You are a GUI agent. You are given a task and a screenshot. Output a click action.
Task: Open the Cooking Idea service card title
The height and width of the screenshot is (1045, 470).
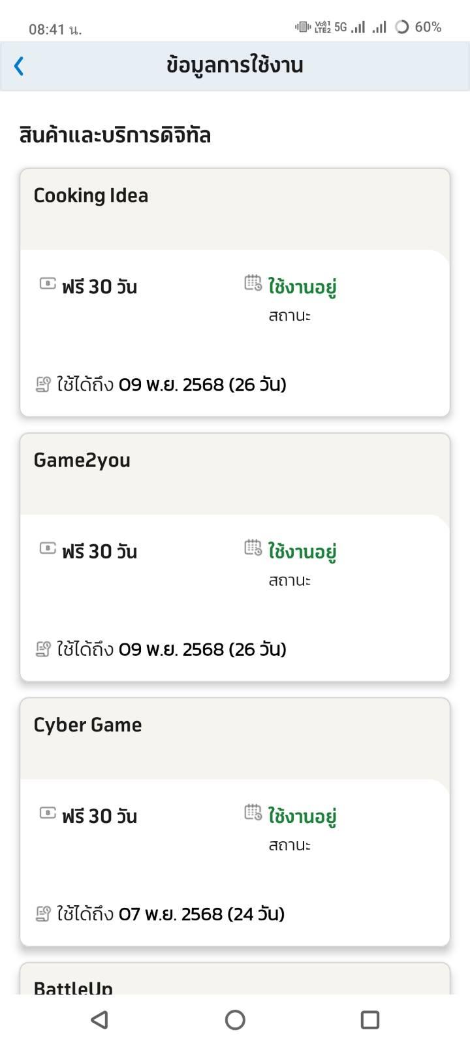tap(91, 195)
